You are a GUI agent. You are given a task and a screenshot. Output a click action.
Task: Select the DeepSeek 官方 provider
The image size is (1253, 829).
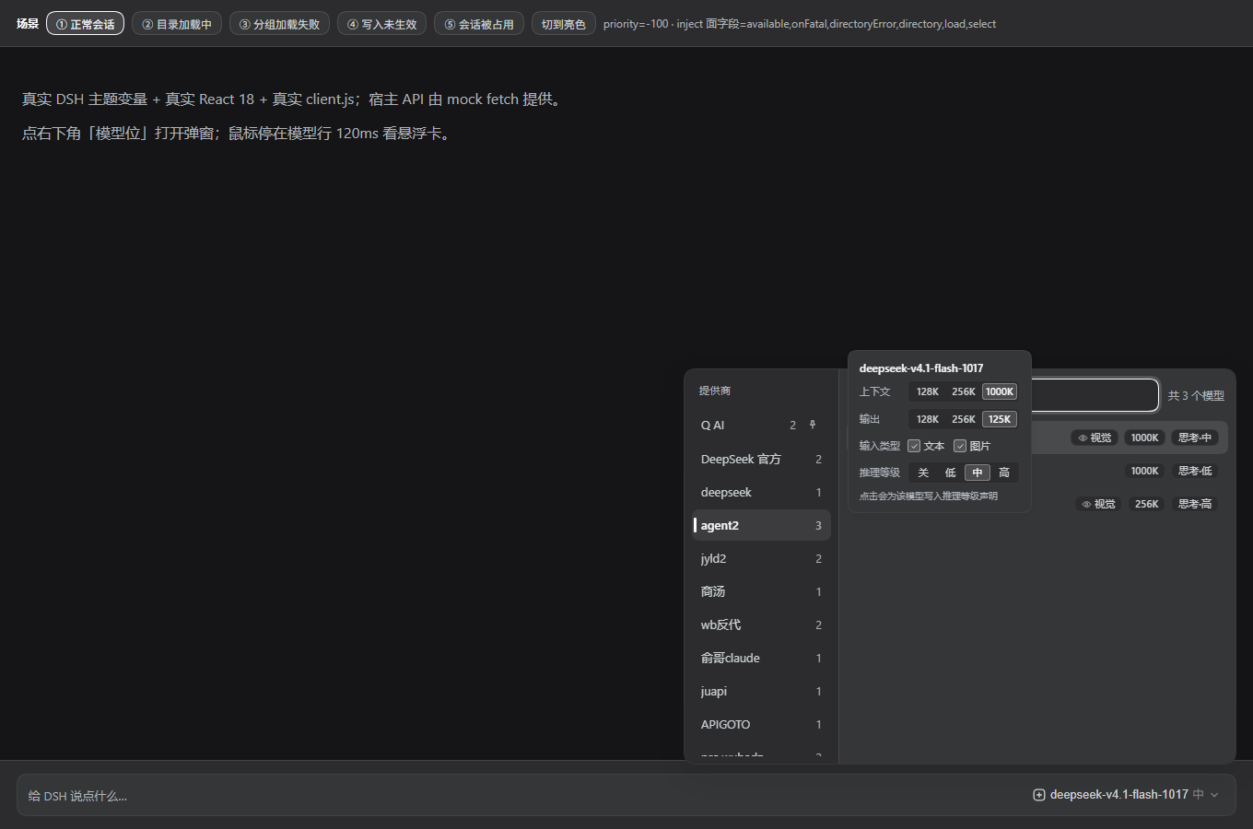[x=761, y=459]
